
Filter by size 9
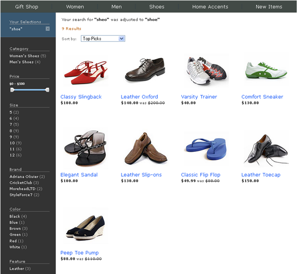[x=14, y=137]
